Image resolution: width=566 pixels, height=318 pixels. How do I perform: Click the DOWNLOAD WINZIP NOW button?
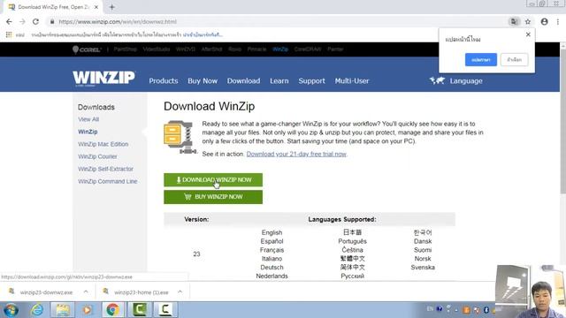click(x=213, y=180)
